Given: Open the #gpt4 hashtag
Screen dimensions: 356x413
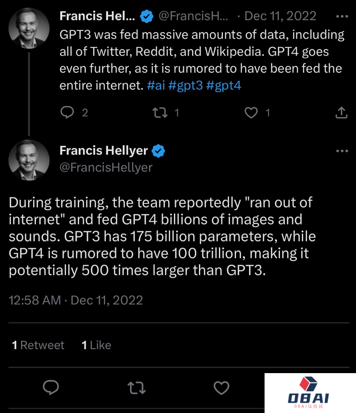Looking at the screenshot, I should click(224, 85).
